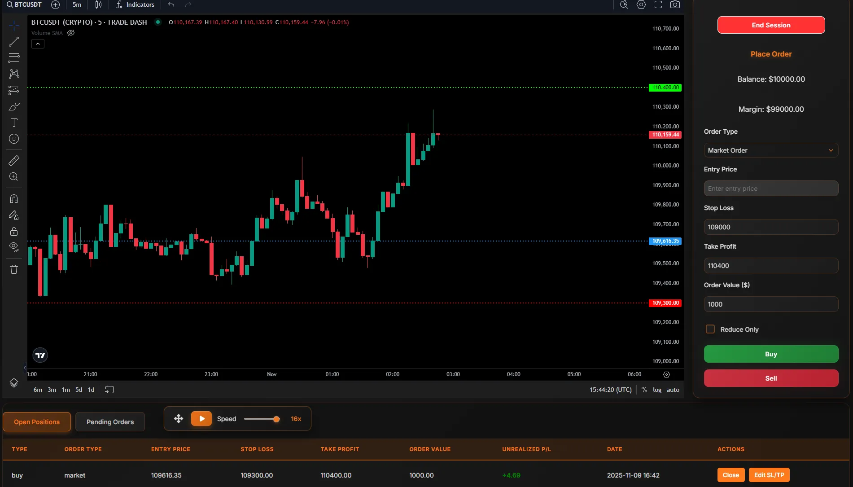Focus the Entry Price input field
The height and width of the screenshot is (487, 853).
click(x=771, y=189)
